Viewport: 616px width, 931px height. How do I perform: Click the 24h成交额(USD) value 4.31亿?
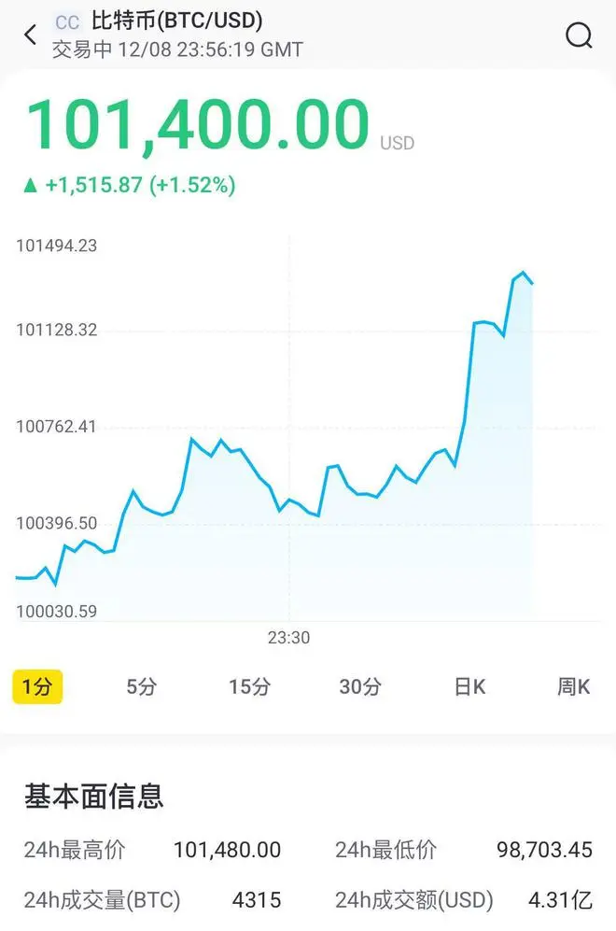pos(560,900)
